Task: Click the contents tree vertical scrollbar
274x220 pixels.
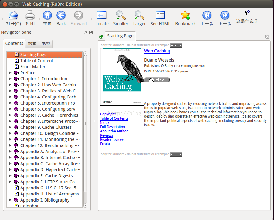Action: click(85, 124)
